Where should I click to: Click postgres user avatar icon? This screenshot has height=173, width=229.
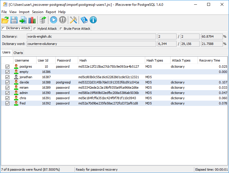coord(16,67)
